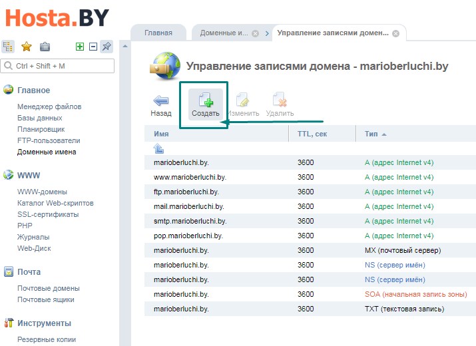
Task: Select ftp.marioberluchi.by. record row
Action: [310, 192]
